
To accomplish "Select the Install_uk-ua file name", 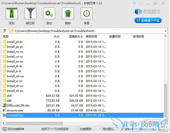I will click(x=15, y=76).
